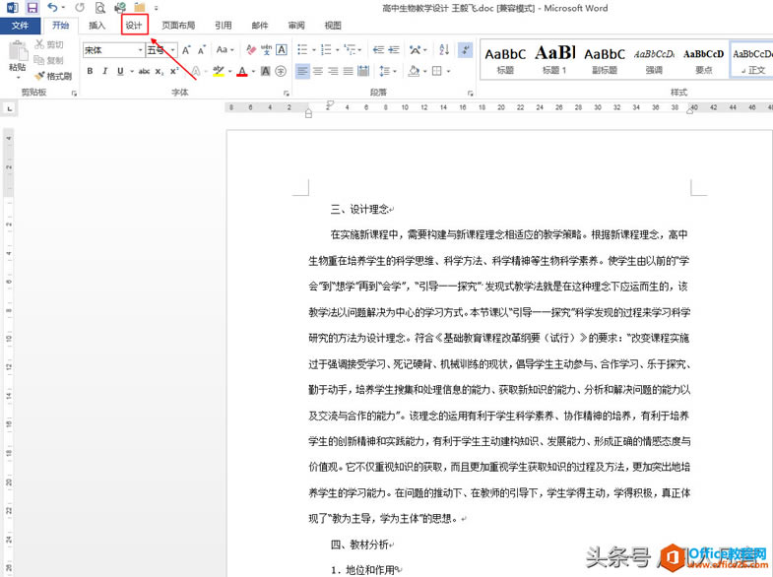Open the Customize Quick Access Toolbar dropdown
This screenshot has width=773, height=577.
[157, 8]
